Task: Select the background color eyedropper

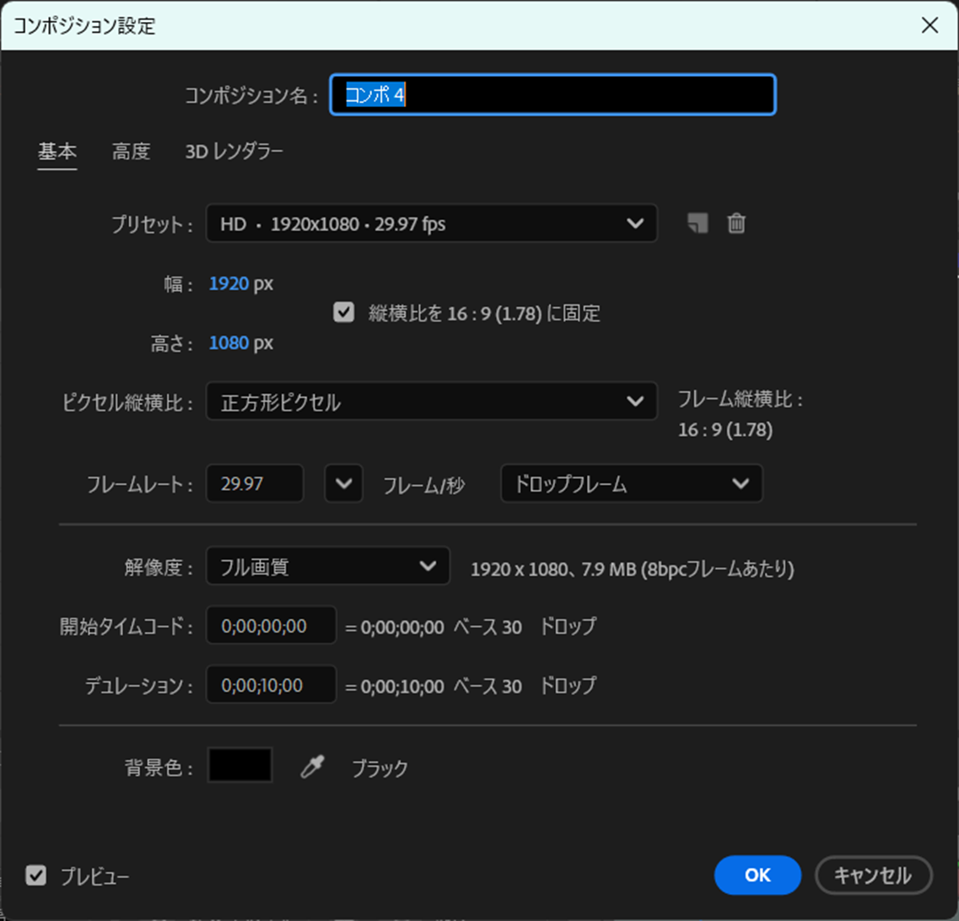Action: (312, 766)
